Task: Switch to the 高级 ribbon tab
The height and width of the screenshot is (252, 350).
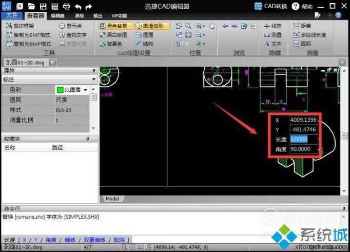Action: pyautogui.click(x=80, y=15)
